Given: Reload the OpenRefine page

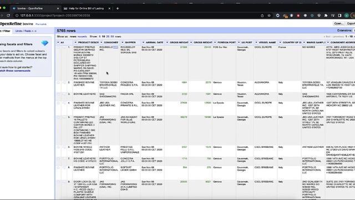Looking at the screenshot, I should (x=8, y=16).
